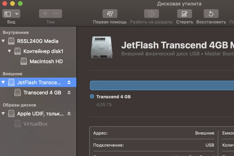
Task: Click the Macintosh HD drive icon
Action: [x=24, y=61]
